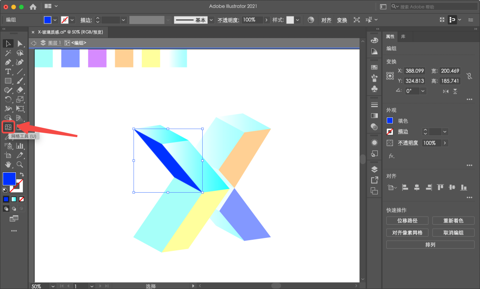480x289 pixels.
Task: Choose a reference point on the transform grid
Action: click(x=390, y=76)
